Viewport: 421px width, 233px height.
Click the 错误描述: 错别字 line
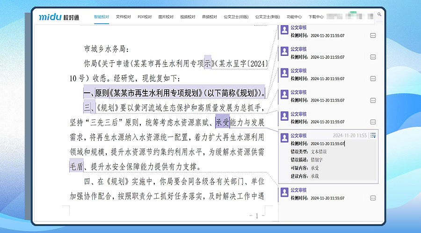click(306, 160)
